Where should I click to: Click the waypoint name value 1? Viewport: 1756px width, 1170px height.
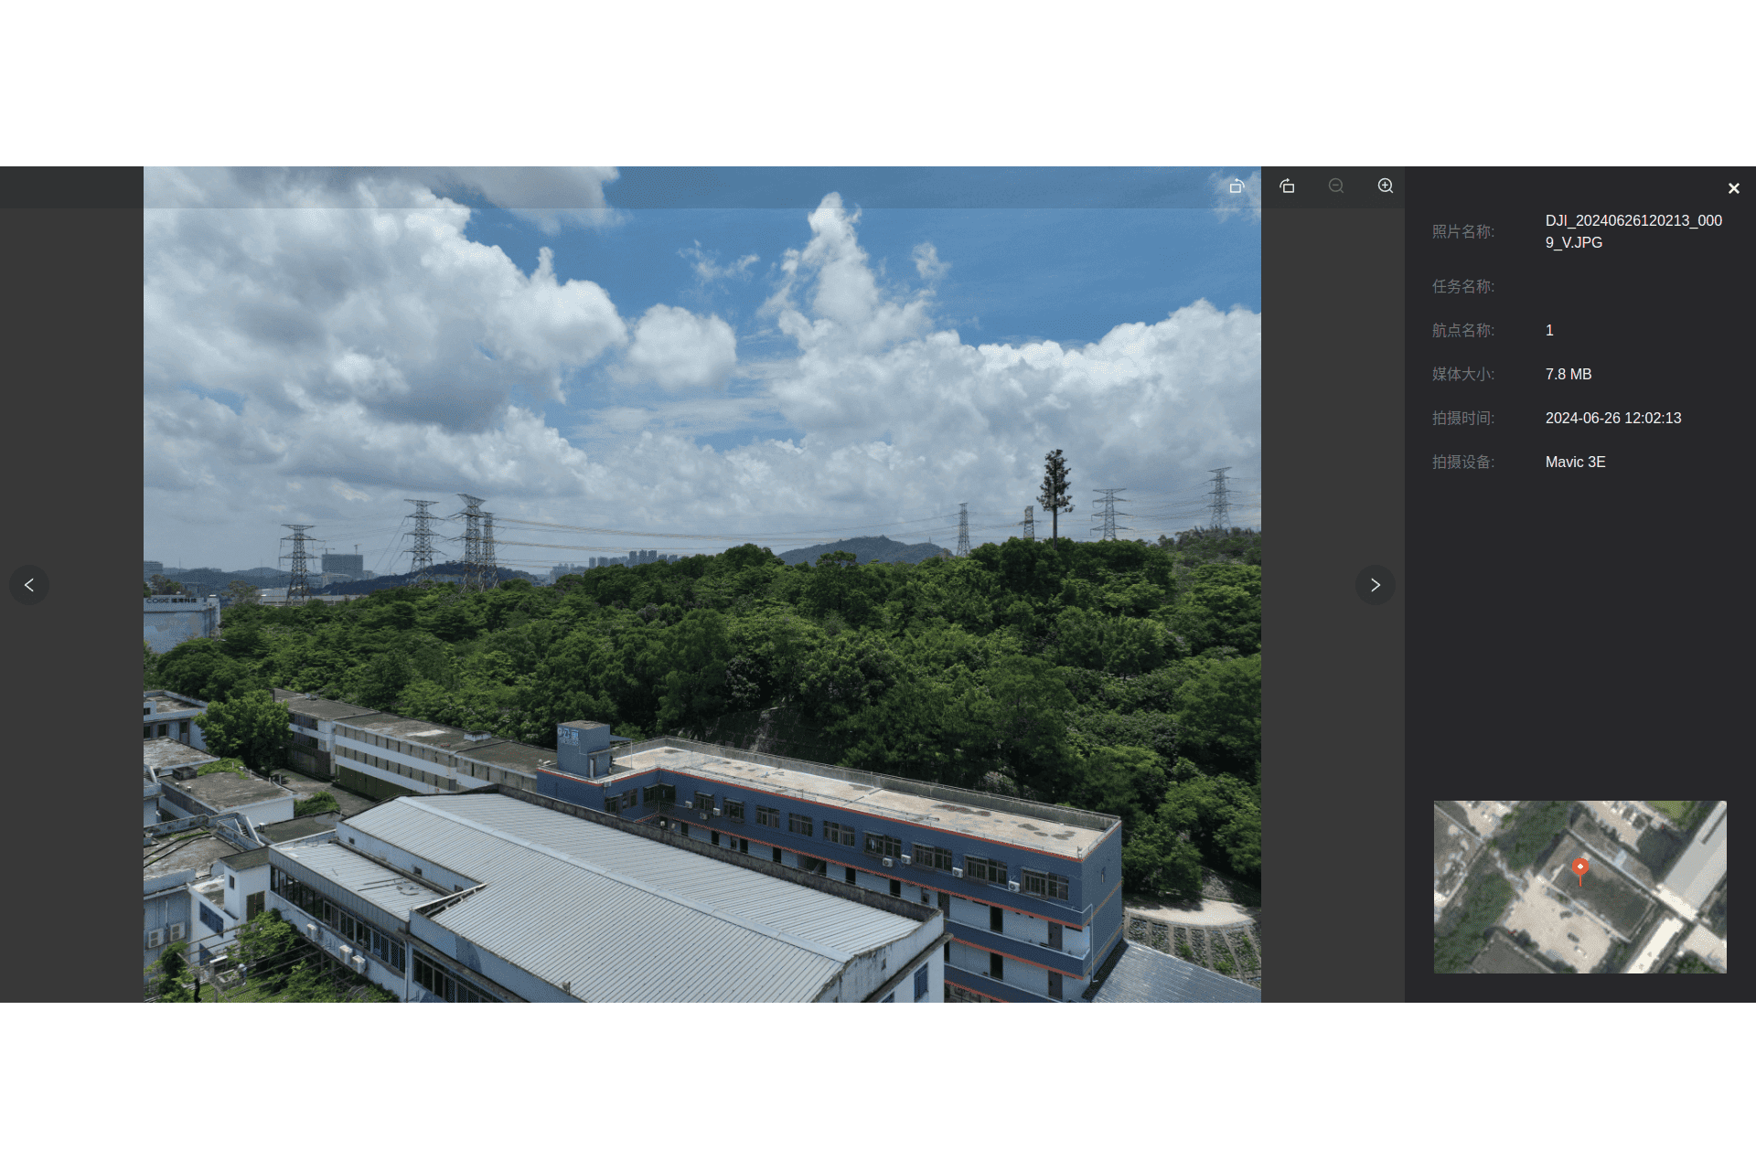point(1549,330)
